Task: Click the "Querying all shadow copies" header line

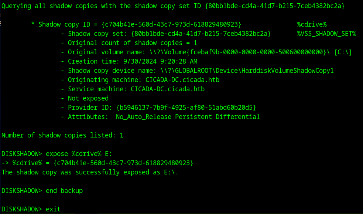Action: [173, 6]
